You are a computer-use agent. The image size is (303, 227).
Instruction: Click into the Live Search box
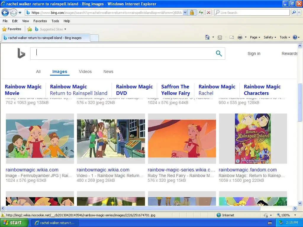(252, 13)
